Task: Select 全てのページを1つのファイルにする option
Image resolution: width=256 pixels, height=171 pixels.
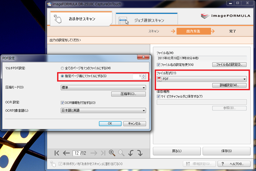Action: pos(62,68)
